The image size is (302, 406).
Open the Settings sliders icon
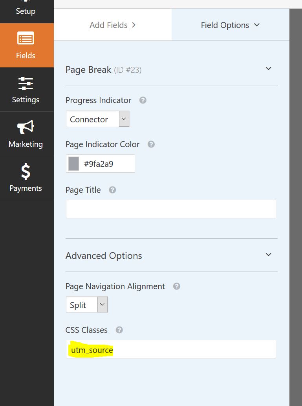[26, 83]
